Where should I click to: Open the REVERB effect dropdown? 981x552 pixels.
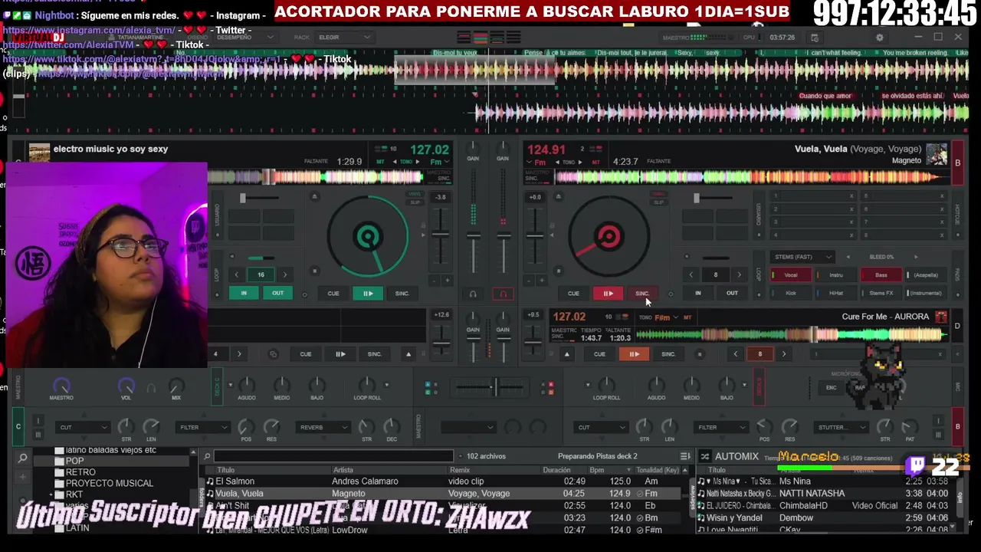coord(324,427)
